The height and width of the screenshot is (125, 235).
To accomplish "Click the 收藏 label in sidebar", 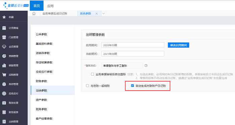I will (x=11, y=17).
